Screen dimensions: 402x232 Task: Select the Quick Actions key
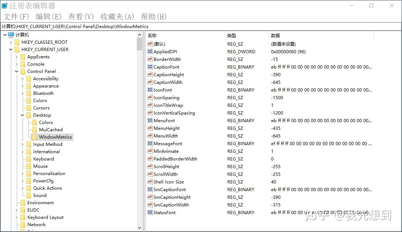point(47,188)
